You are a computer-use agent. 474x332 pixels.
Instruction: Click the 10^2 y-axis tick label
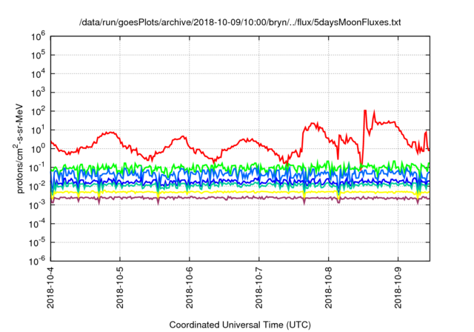[38, 112]
